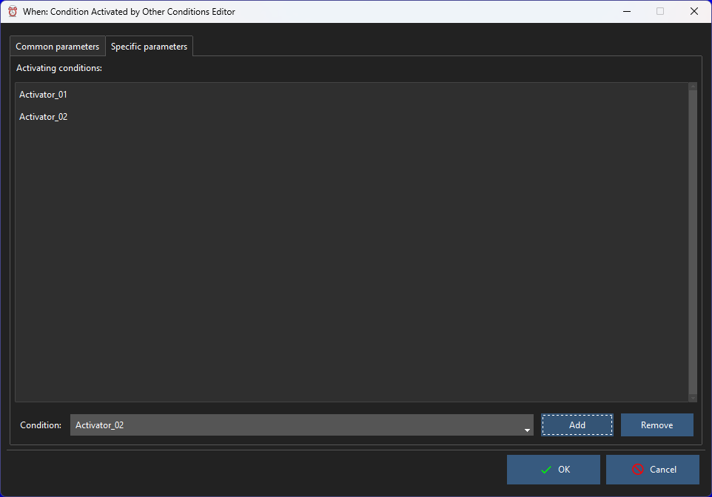This screenshot has width=712, height=497.
Task: Click the list scrollbar up arrow
Action: pyautogui.click(x=693, y=87)
